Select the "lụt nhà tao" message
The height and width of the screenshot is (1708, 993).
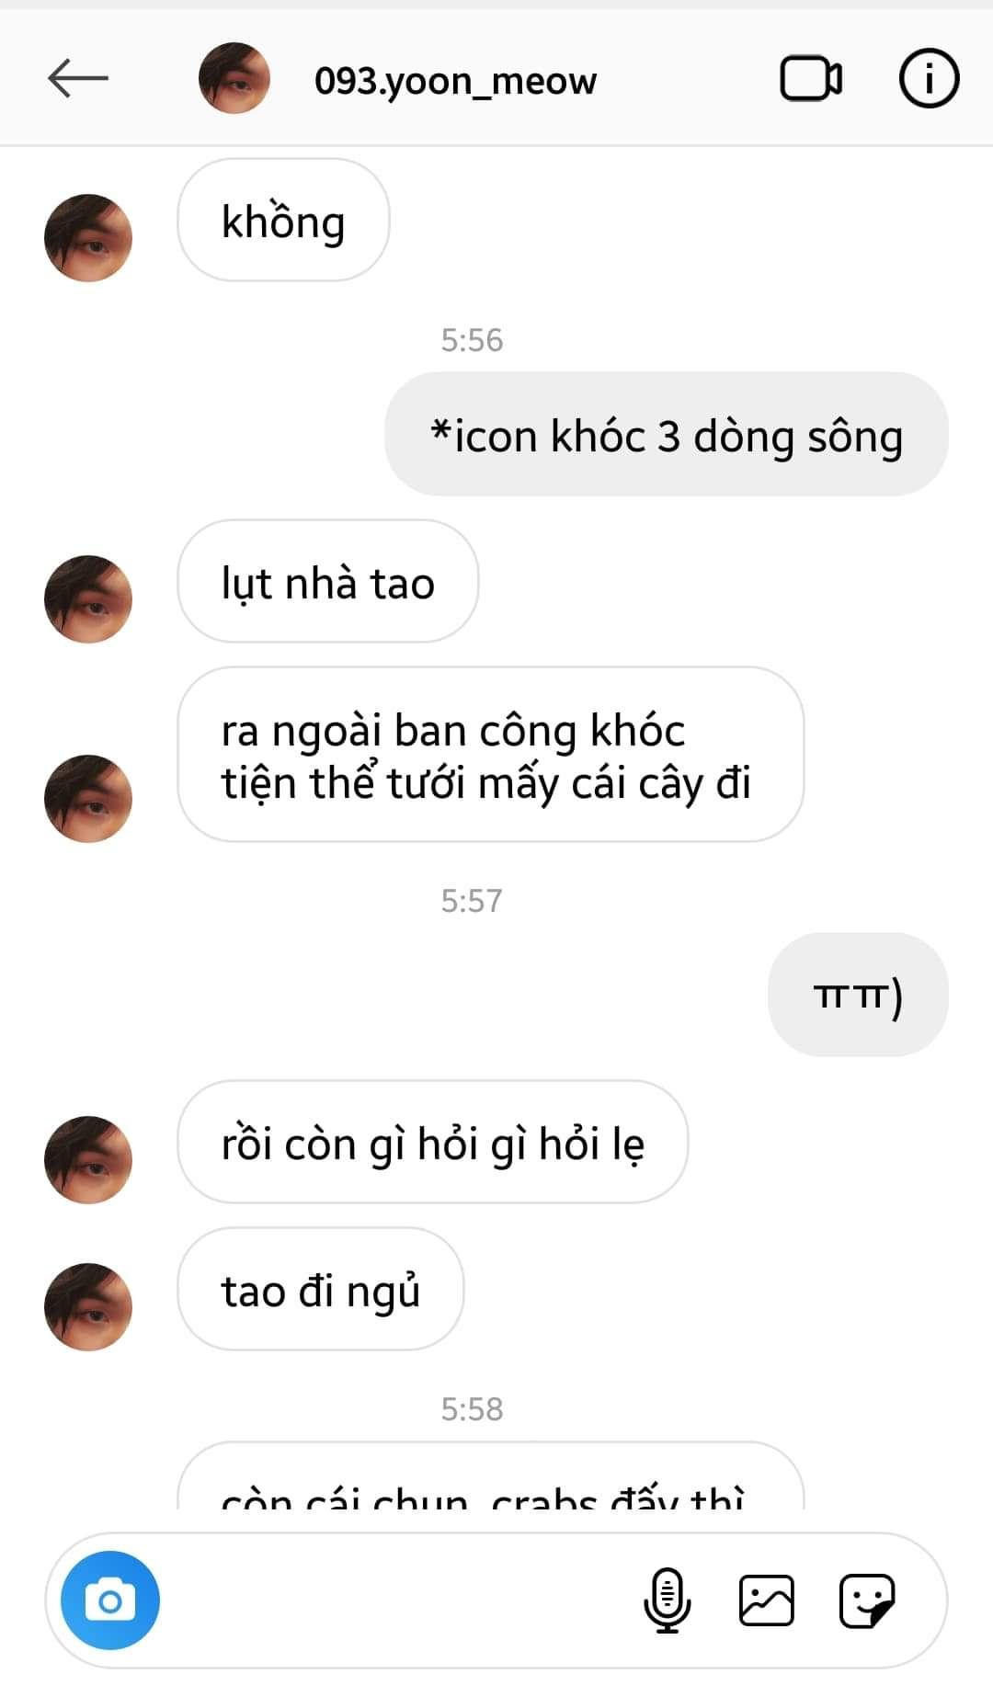tap(328, 581)
